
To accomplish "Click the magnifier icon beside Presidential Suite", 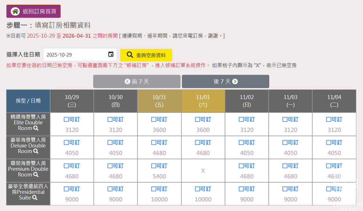I will point(35,198).
